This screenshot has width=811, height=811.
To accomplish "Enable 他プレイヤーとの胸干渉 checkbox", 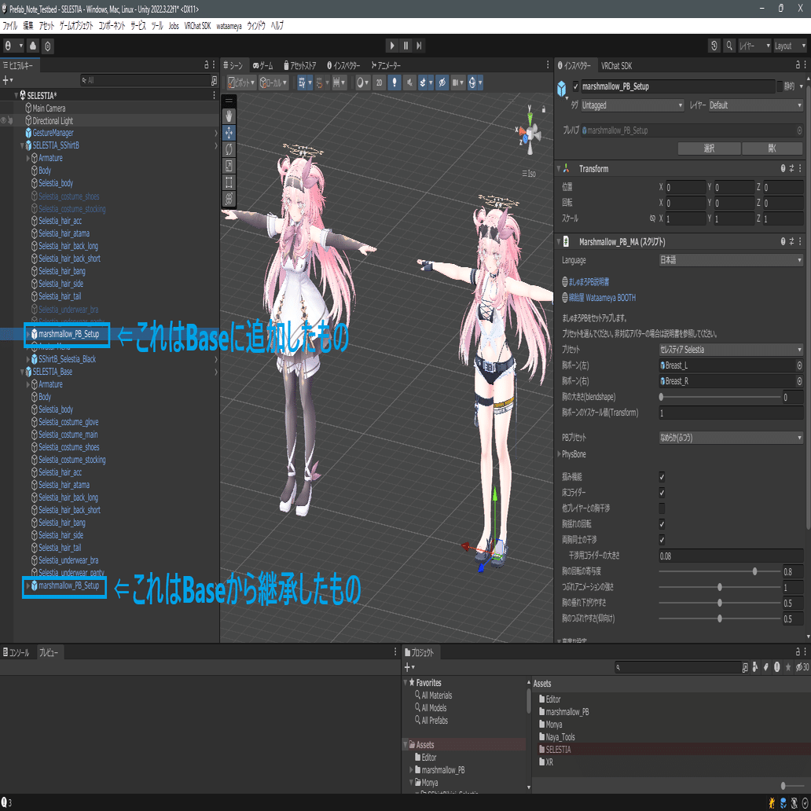I will click(662, 508).
